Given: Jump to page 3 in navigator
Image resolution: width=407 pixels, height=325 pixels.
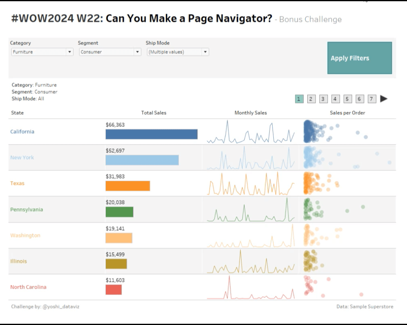Looking at the screenshot, I should click(323, 99).
